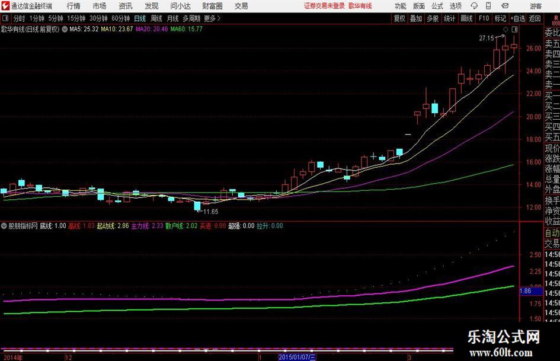The image size is (560, 361).
Task: Open the 多周期 multi-period view
Action: coord(191,18)
